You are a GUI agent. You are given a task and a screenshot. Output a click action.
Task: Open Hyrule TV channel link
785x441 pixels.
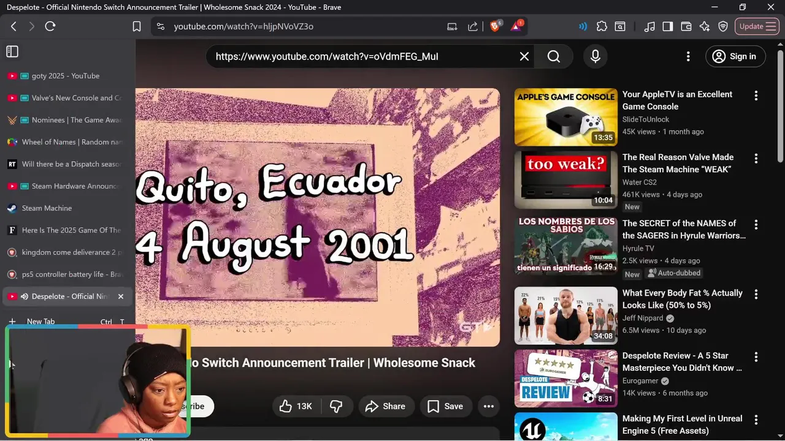(638, 249)
